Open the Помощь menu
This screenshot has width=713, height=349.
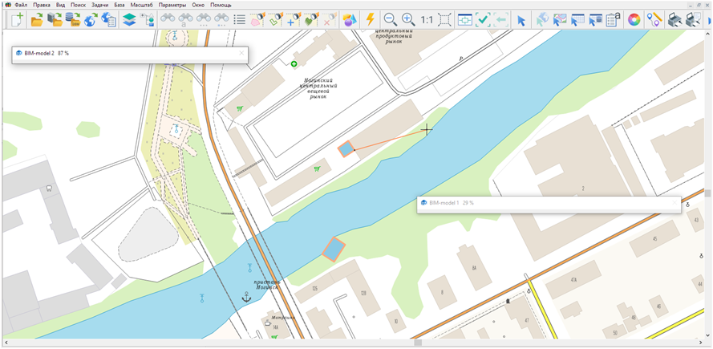pyautogui.click(x=221, y=5)
